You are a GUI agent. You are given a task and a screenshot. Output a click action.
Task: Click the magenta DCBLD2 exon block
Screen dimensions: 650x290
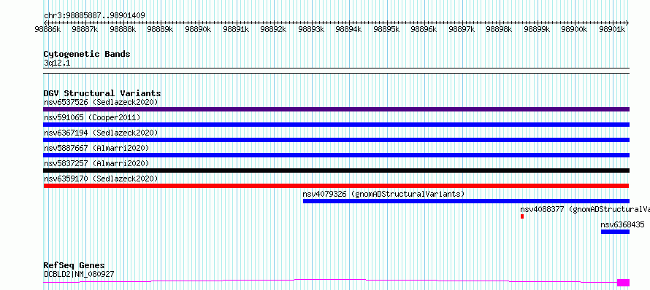click(x=623, y=283)
